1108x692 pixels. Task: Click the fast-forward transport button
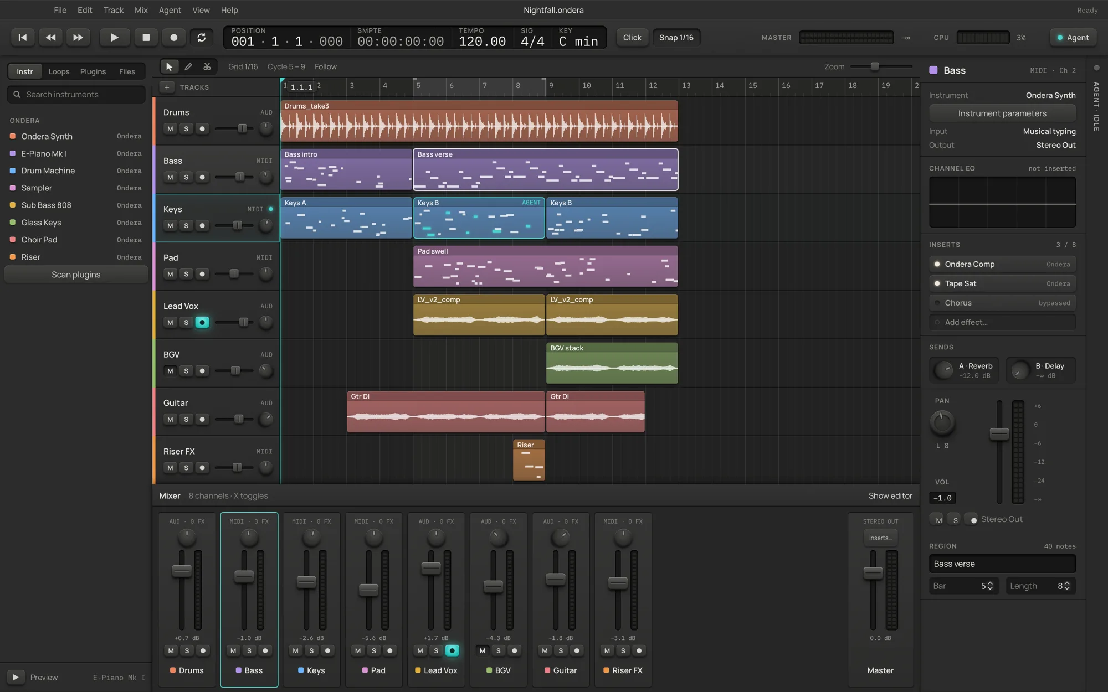78,37
